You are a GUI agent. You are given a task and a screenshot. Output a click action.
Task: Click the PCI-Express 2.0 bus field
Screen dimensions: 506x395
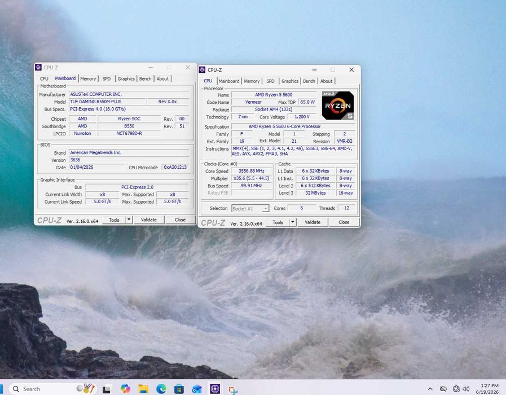pos(138,187)
